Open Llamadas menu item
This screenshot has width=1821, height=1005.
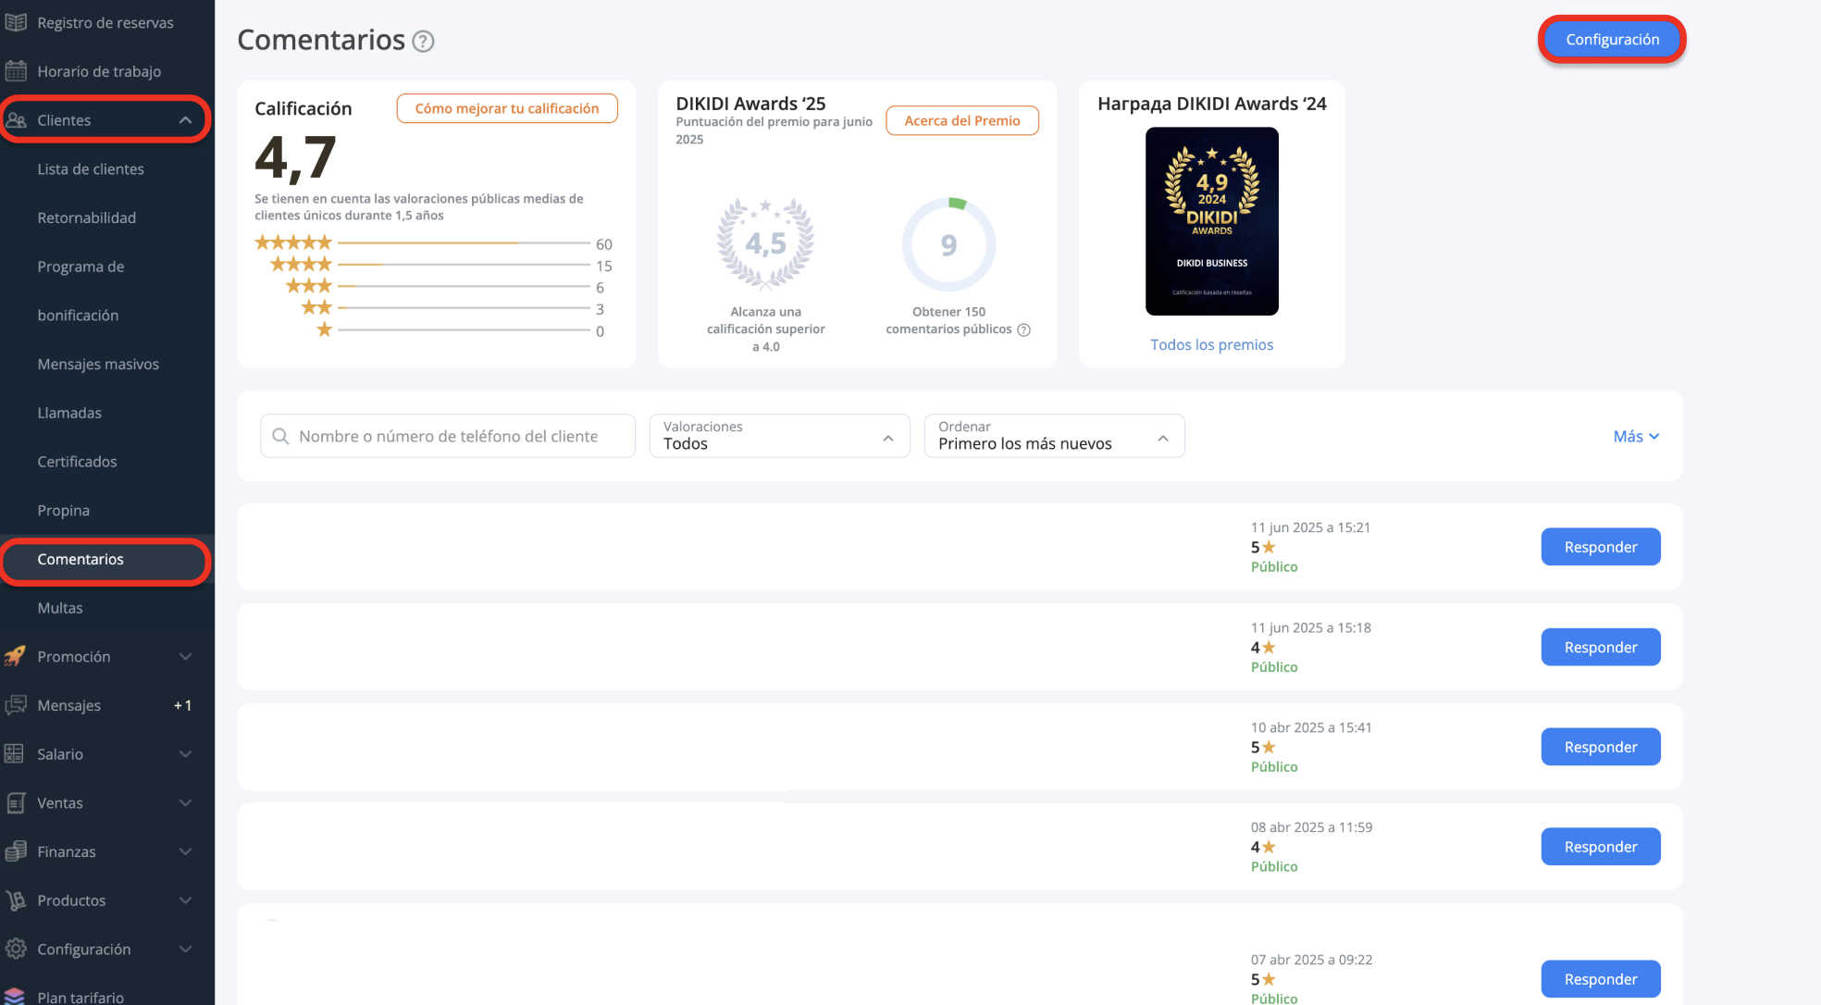click(69, 413)
